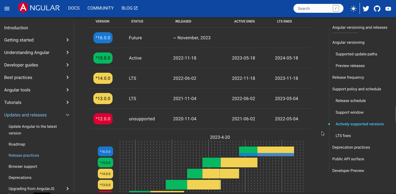Open the DOCS menu item
Viewport: 396px width, 194px height.
(74, 8)
